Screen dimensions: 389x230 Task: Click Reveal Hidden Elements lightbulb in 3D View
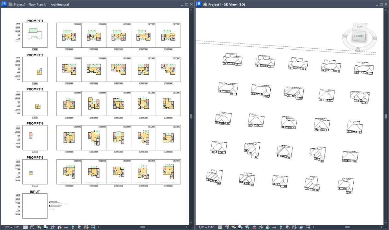point(281,227)
